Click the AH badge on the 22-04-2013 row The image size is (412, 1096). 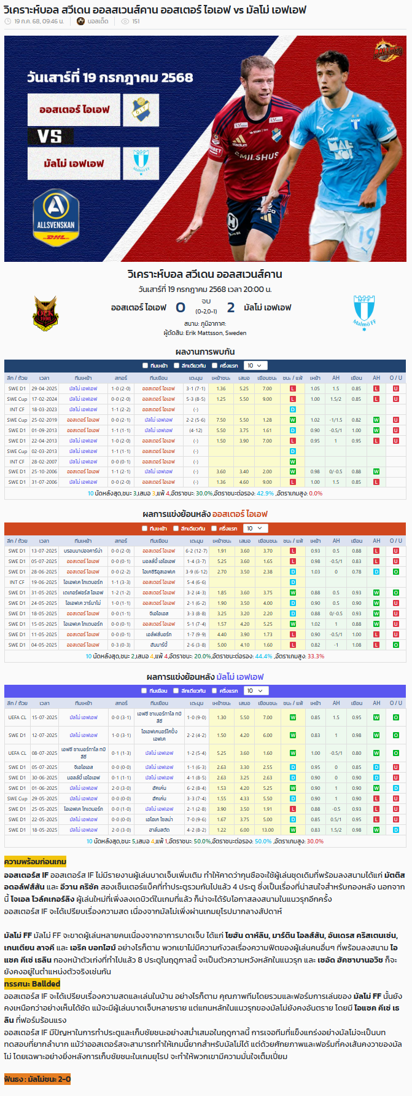(376, 441)
